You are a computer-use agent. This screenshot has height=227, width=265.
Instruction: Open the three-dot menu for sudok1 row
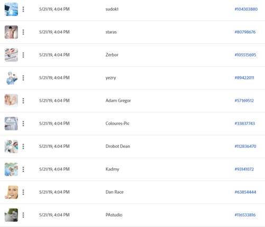point(23,9)
